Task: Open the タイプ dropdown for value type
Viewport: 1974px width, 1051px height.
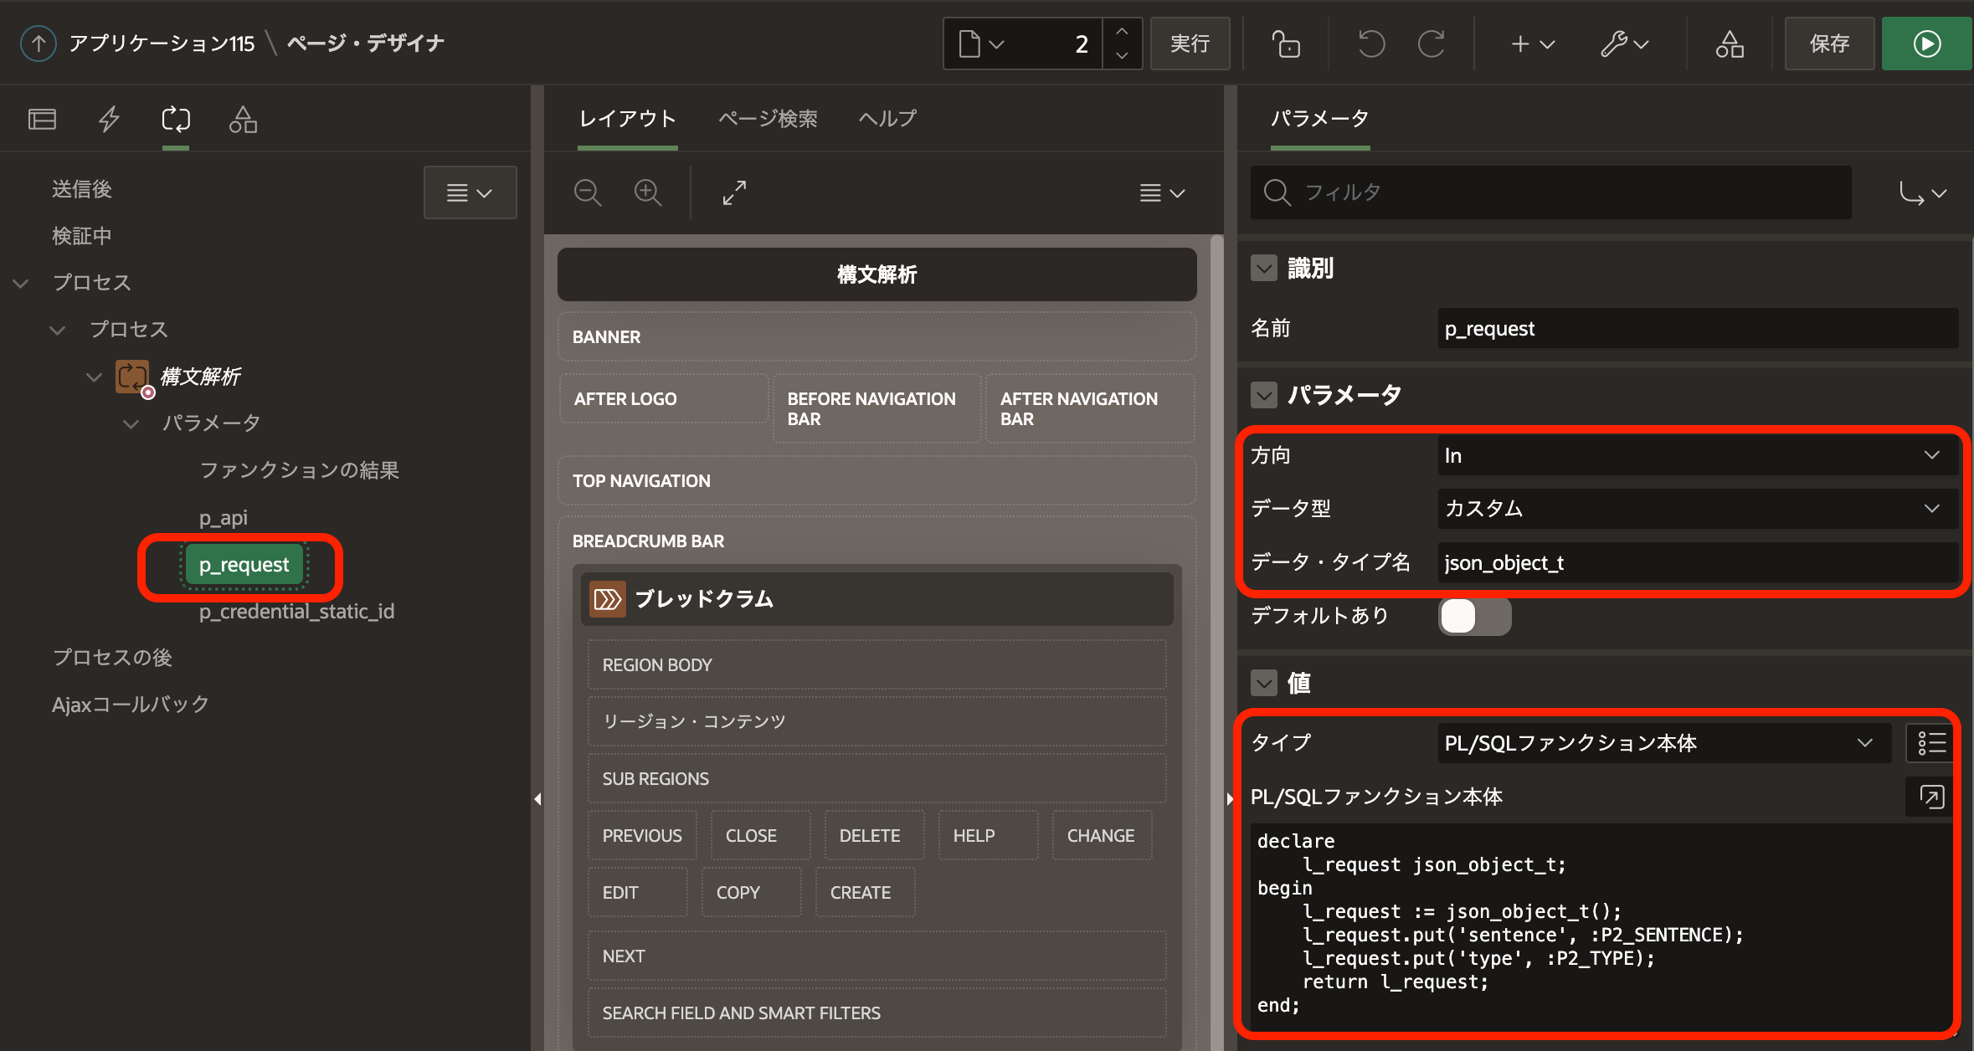Action: [1663, 743]
